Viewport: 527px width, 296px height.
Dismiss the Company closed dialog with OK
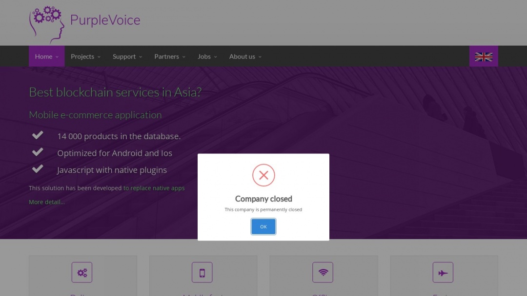tap(263, 226)
